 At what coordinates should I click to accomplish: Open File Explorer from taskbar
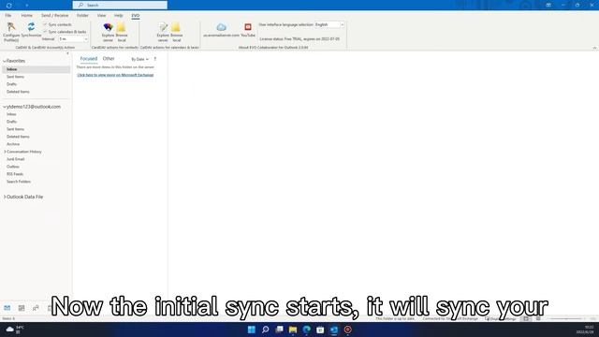293,330
